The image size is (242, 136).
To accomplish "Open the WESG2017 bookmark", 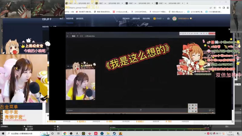I will coord(158,12).
